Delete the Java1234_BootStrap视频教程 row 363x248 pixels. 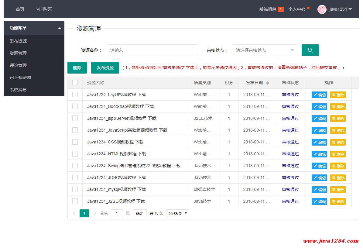[x=338, y=106]
